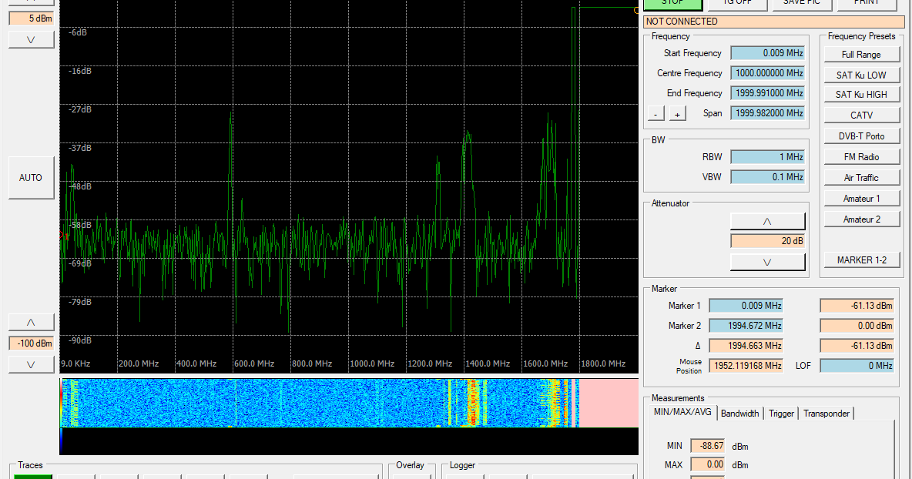Open the Transponder tab
The width and height of the screenshot is (912, 479).
pos(826,414)
